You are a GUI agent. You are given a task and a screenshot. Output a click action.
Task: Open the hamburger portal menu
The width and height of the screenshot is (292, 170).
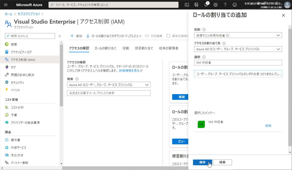click(x=6, y=5)
